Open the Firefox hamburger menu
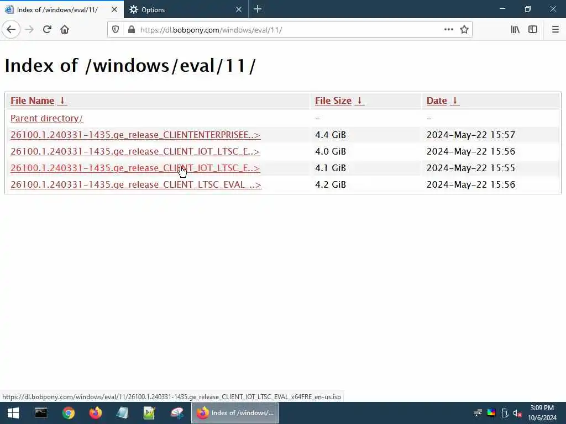Screen dimensions: 566x424 click(x=555, y=30)
